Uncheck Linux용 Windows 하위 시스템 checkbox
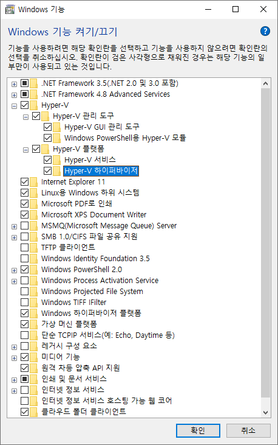The image size is (278, 445). point(25,193)
